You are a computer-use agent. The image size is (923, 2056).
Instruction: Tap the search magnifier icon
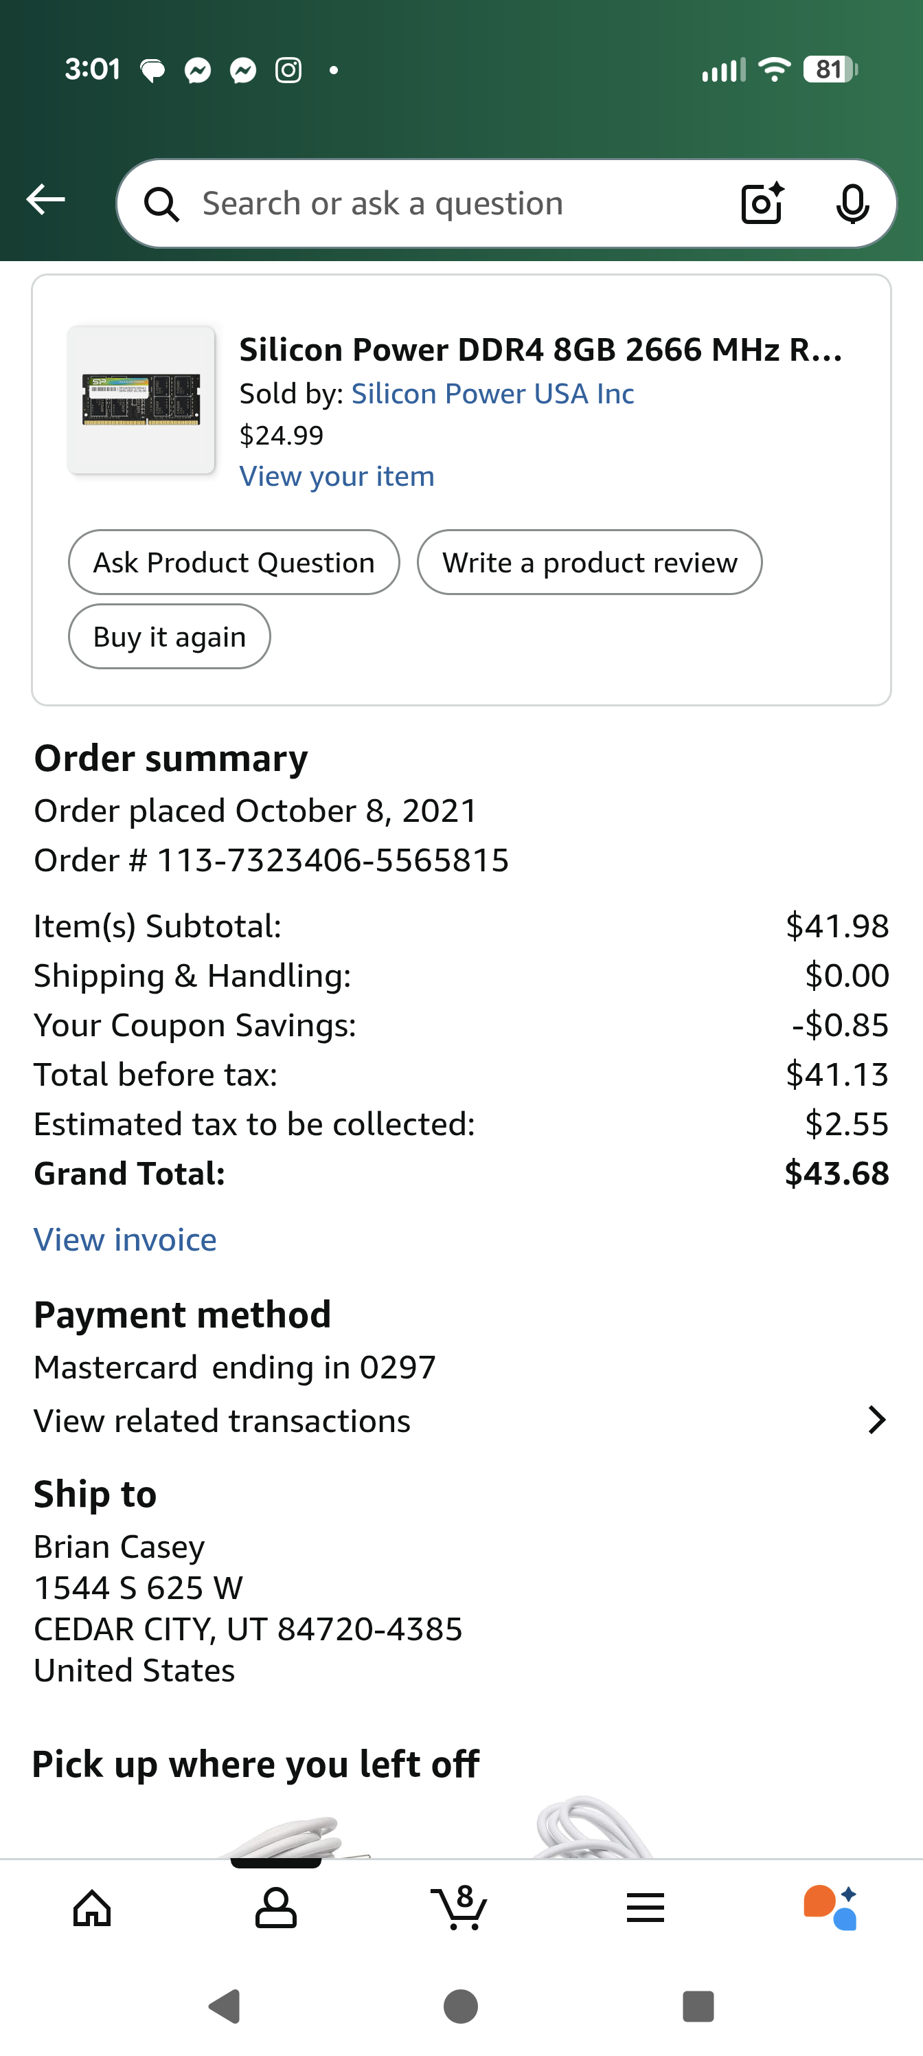(x=161, y=204)
